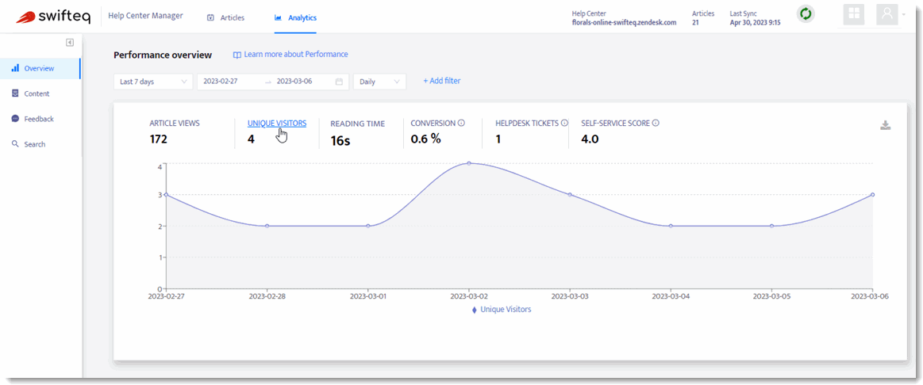Click the chart data point at 2023-03-04
Image resolution: width=923 pixels, height=385 pixels.
pos(671,226)
